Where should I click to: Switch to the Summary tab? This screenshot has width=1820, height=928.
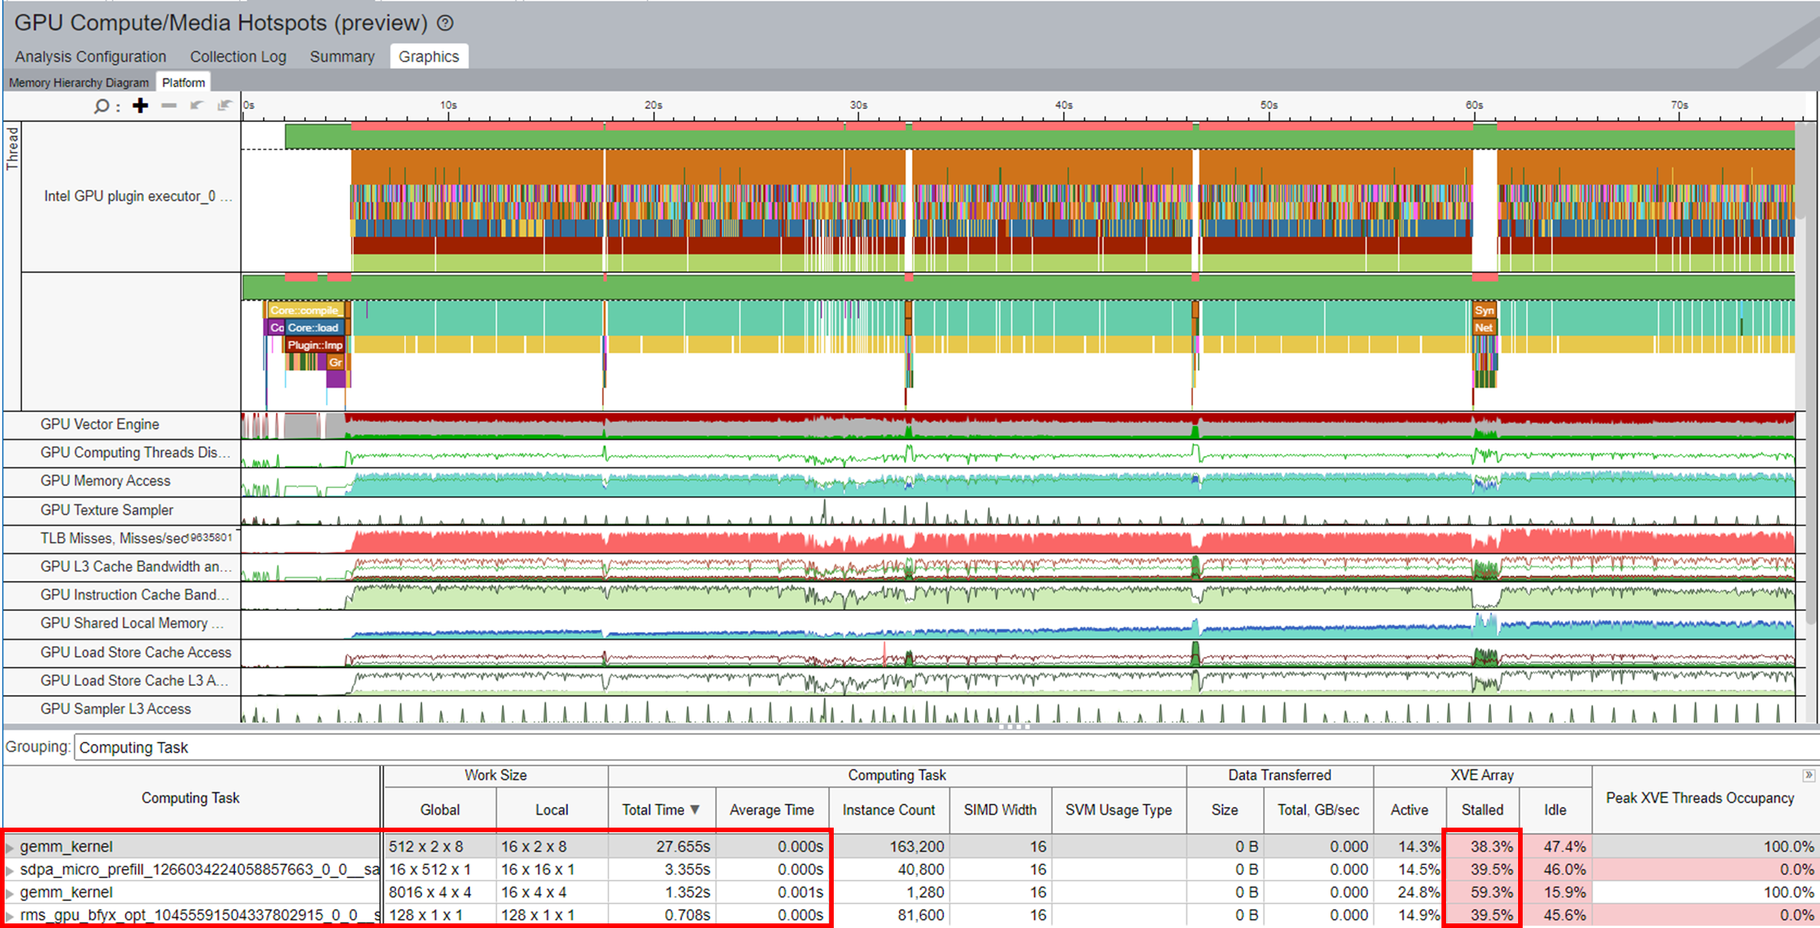(x=342, y=57)
